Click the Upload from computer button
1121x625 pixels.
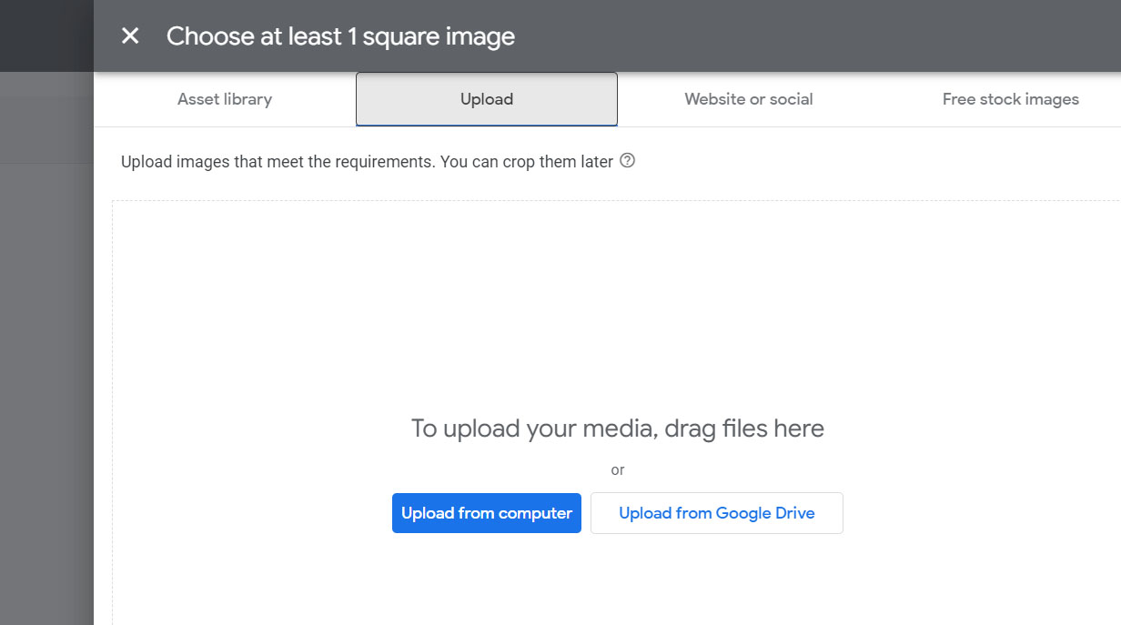click(486, 513)
